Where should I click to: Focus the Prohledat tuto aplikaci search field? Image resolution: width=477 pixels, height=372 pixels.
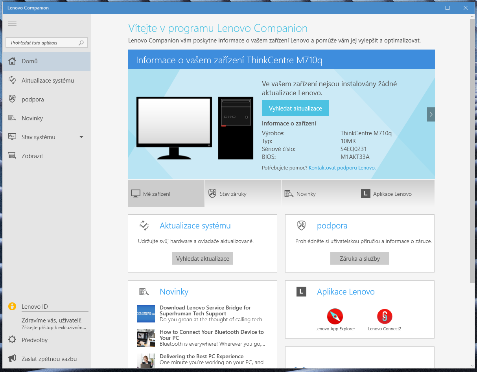point(46,42)
